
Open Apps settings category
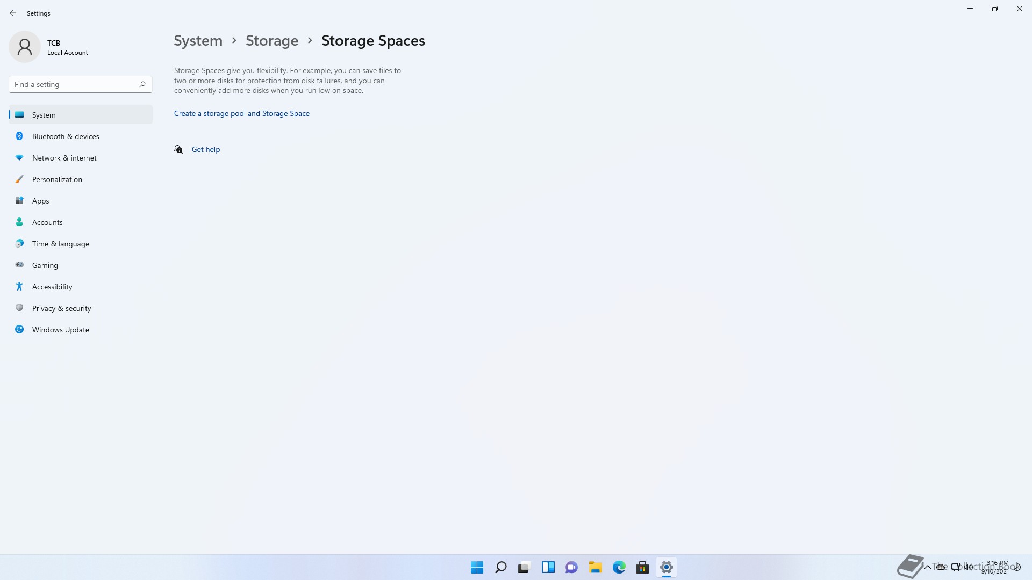pos(81,201)
